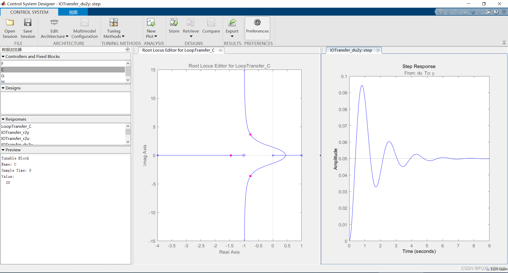
Task: Click controllers list scroll down arrow
Action: tap(128, 80)
